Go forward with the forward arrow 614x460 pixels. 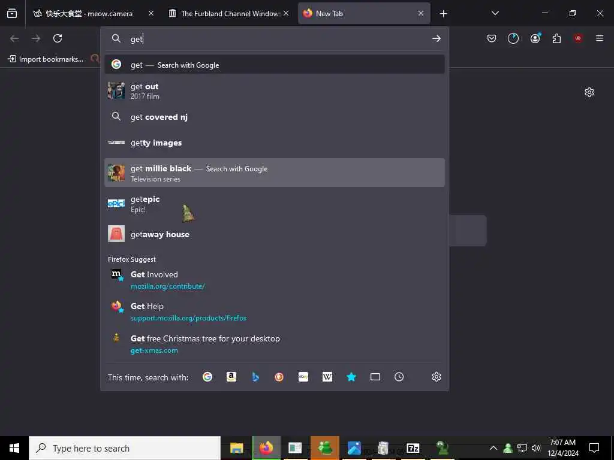[x=36, y=38]
